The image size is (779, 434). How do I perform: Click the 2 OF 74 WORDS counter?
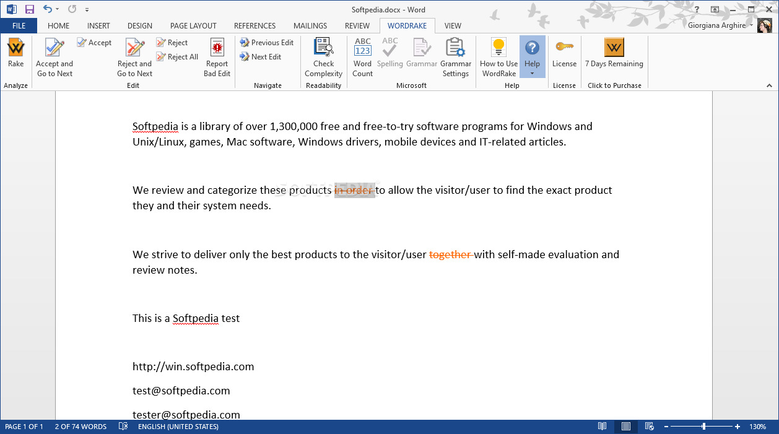point(81,427)
